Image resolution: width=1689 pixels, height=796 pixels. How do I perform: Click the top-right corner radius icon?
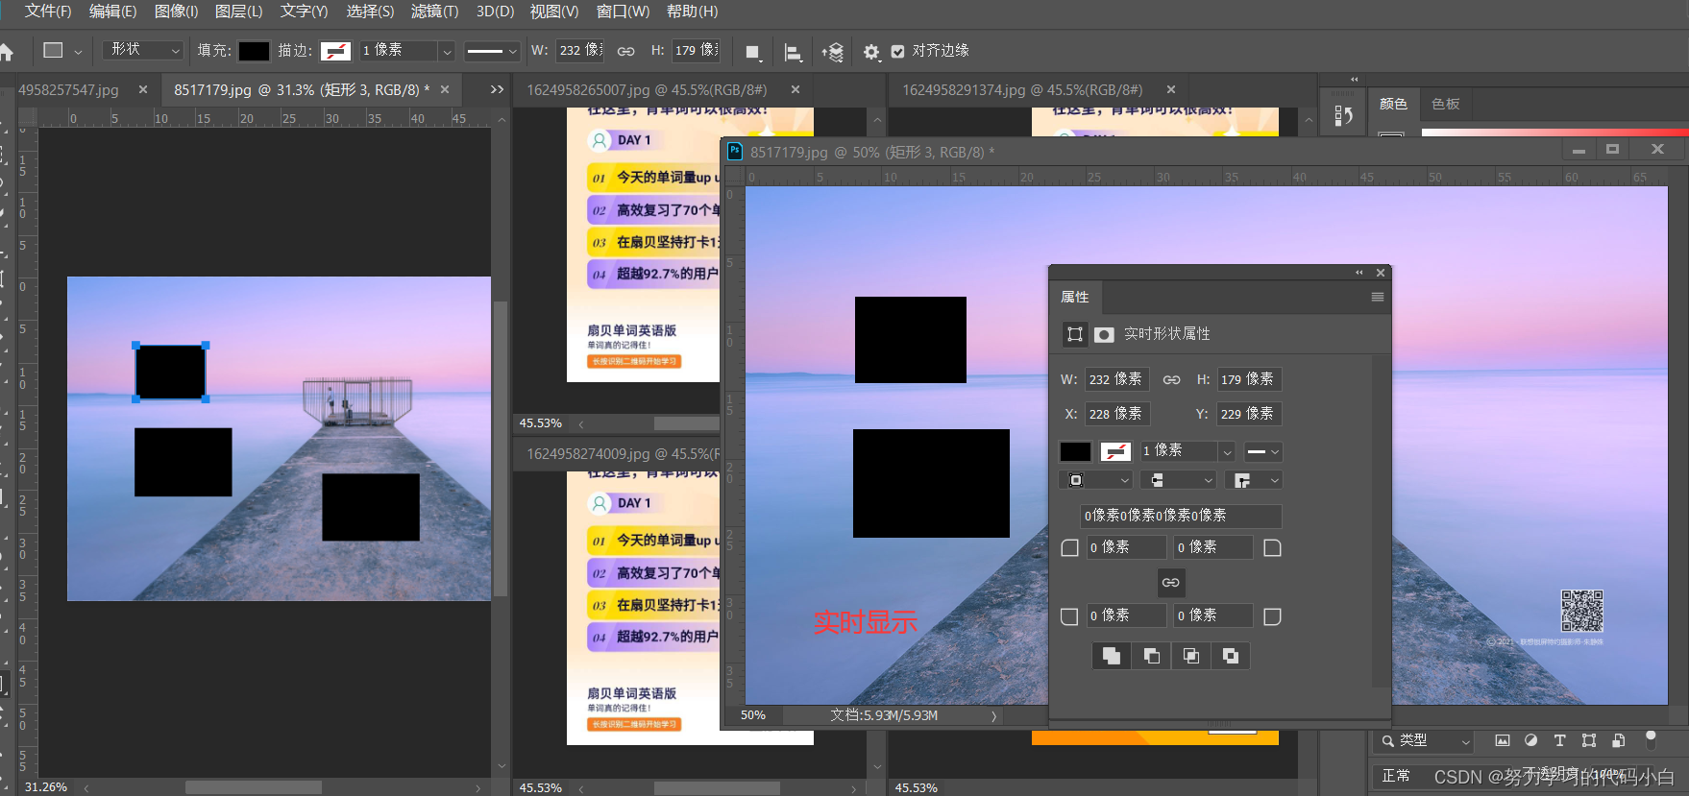coord(1272,547)
